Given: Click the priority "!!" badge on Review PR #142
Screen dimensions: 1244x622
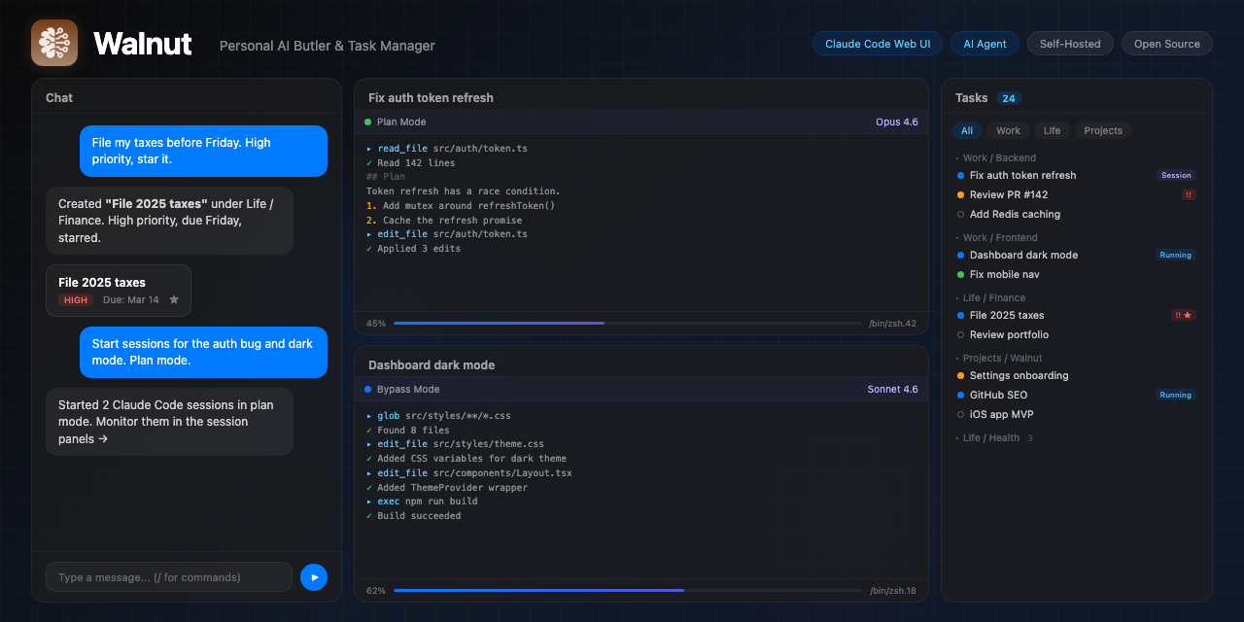Looking at the screenshot, I should [x=1188, y=194].
